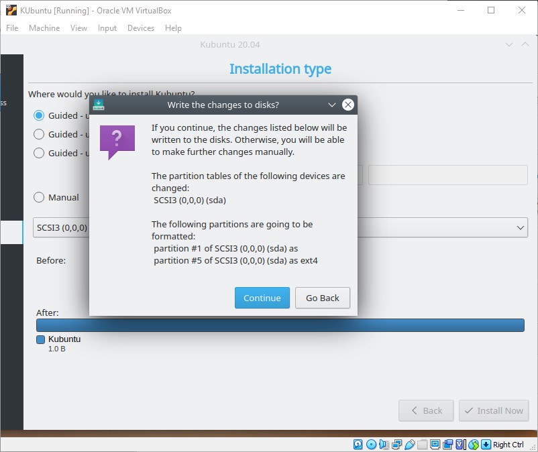Click the USB devices icon in status bar
Image resolution: width=538 pixels, height=452 pixels.
click(409, 445)
